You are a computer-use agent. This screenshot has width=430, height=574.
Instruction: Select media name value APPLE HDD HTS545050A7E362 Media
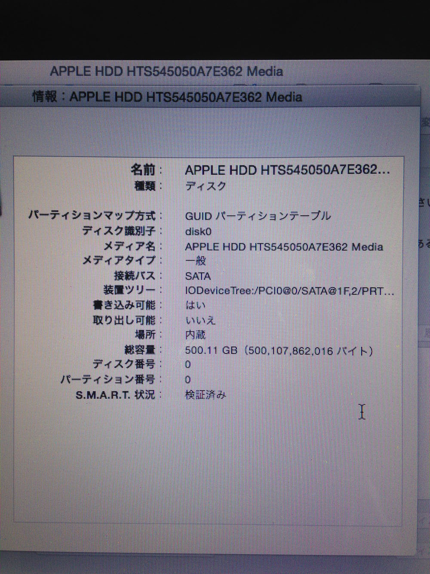284,247
